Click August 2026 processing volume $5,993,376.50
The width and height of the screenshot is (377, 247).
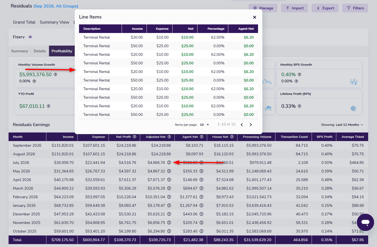[259, 154]
